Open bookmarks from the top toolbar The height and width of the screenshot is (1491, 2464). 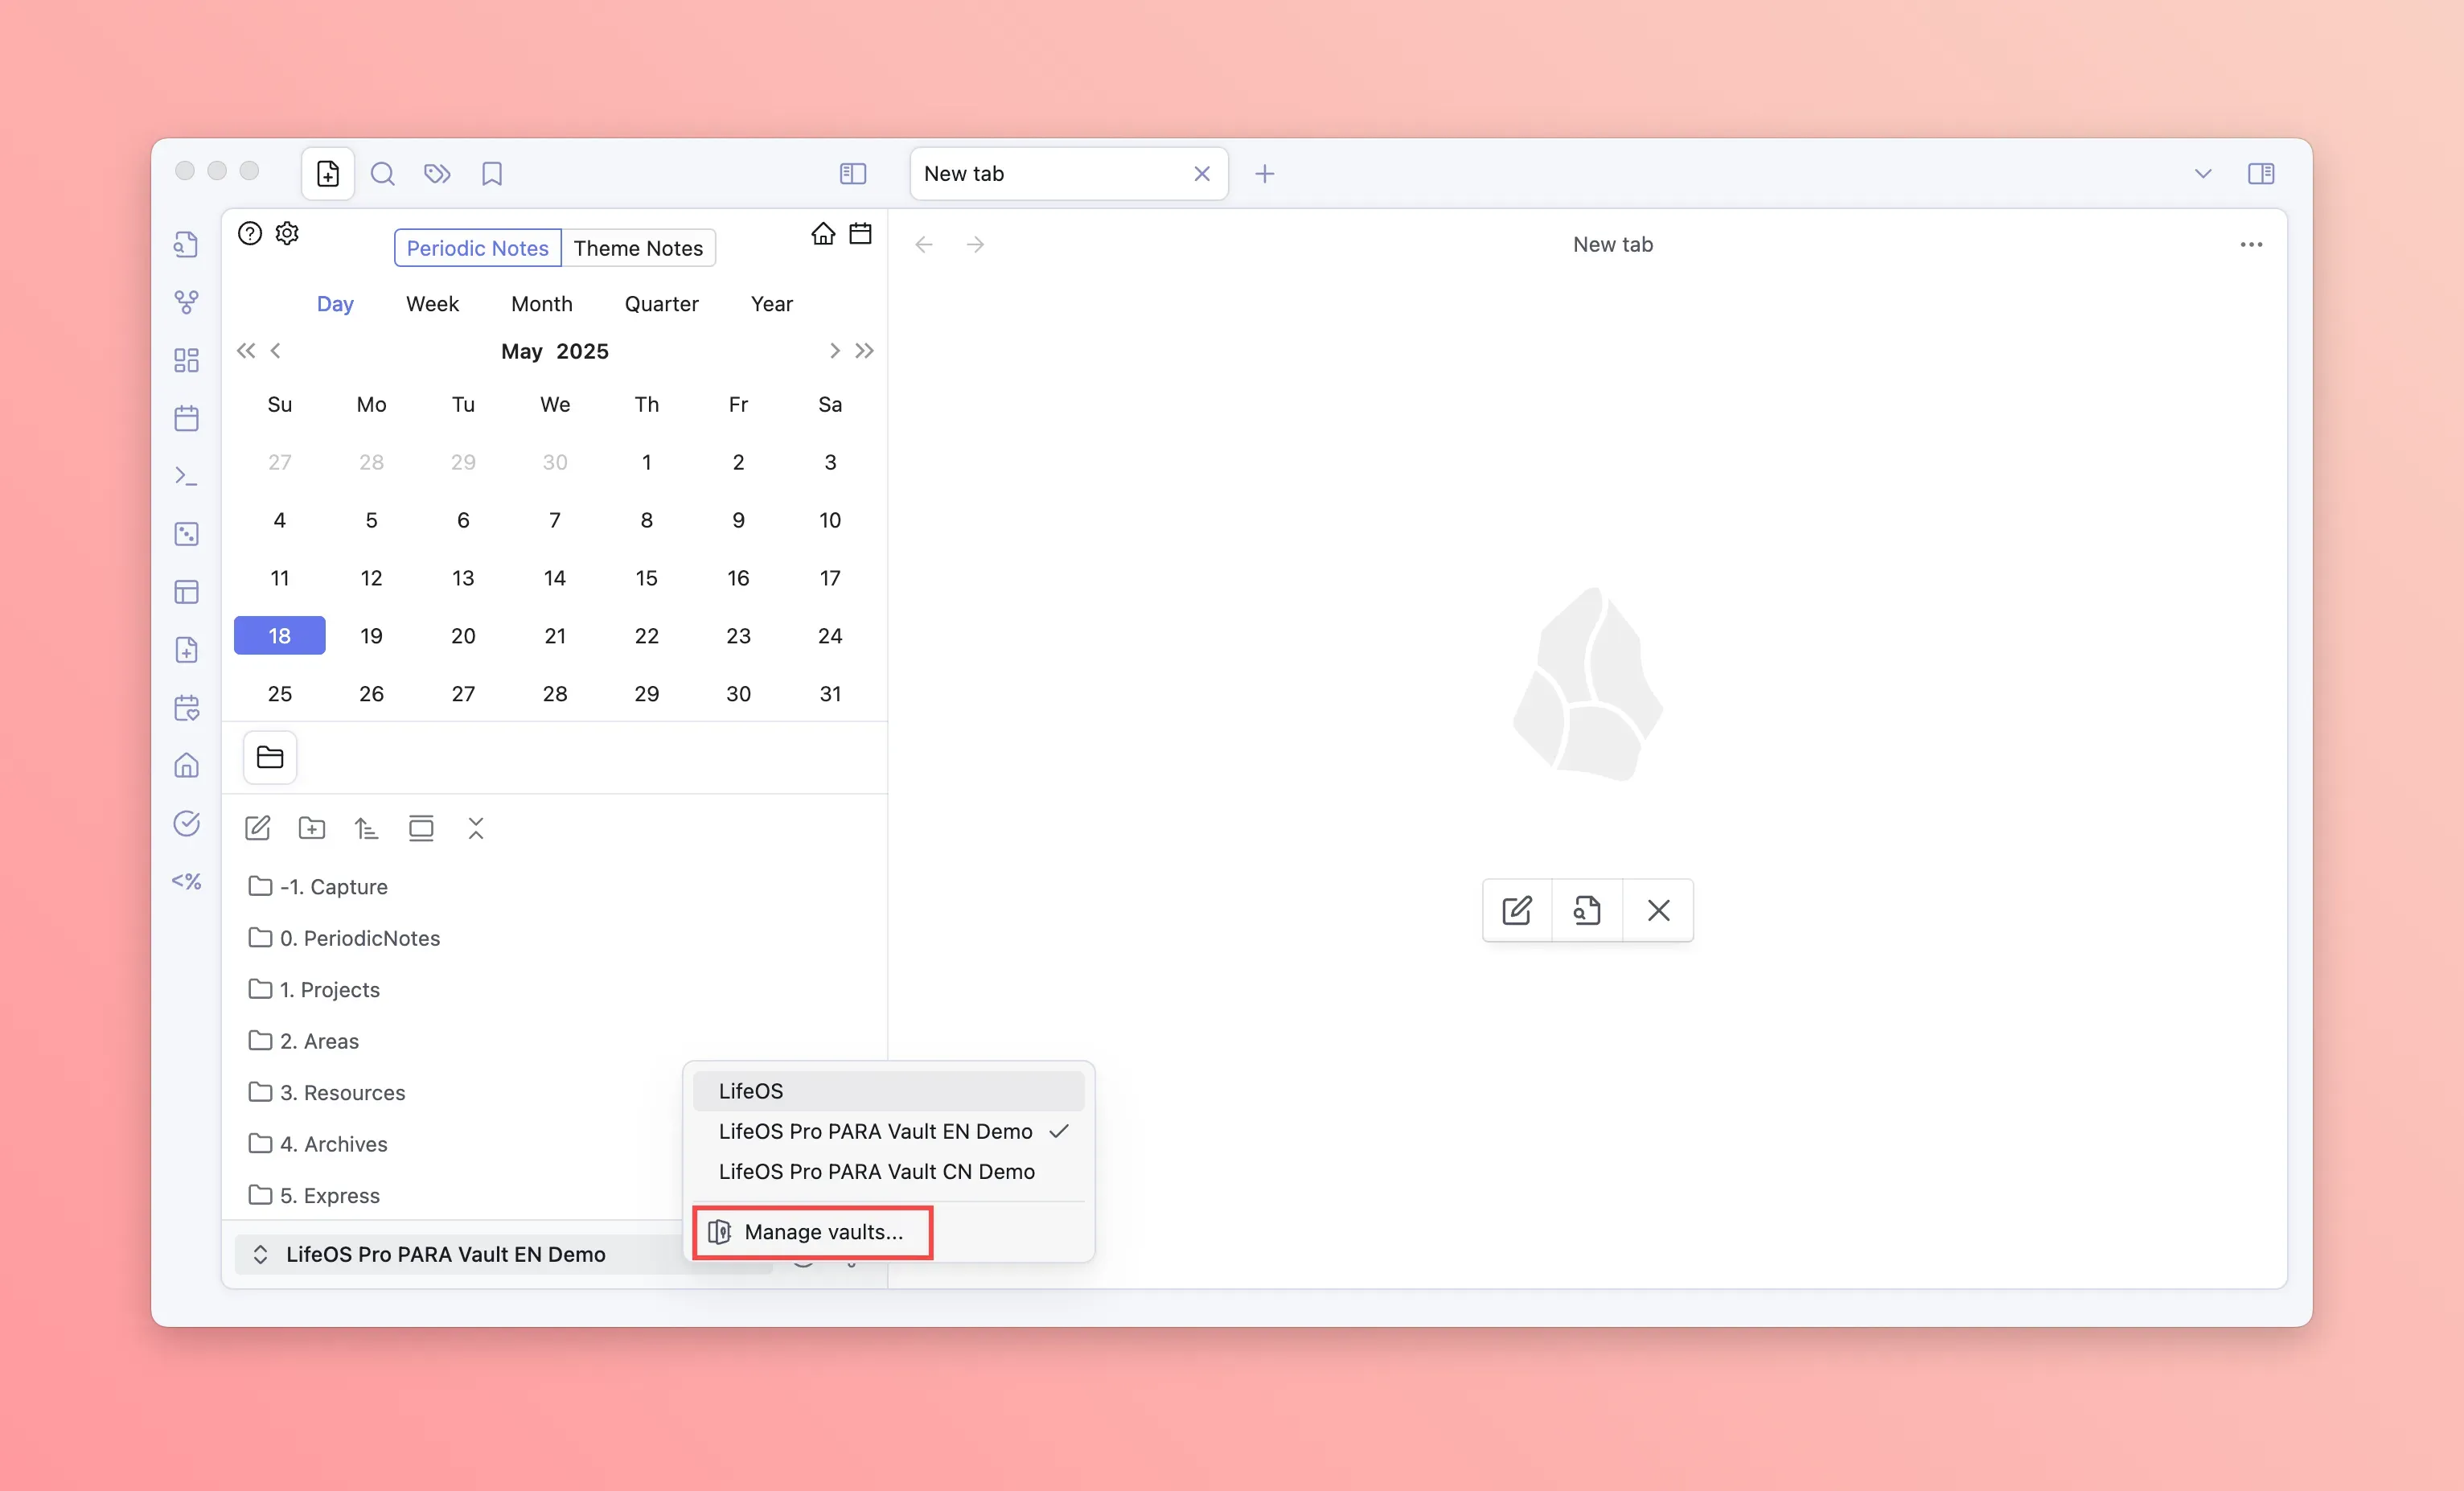tap(491, 174)
